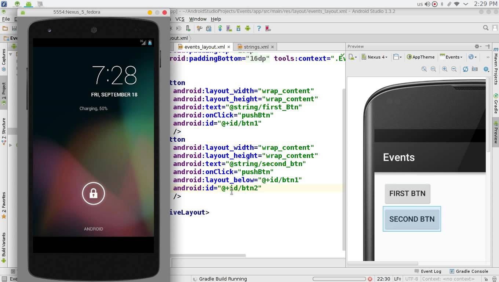Open the Gradle Console tool window

click(x=469, y=271)
